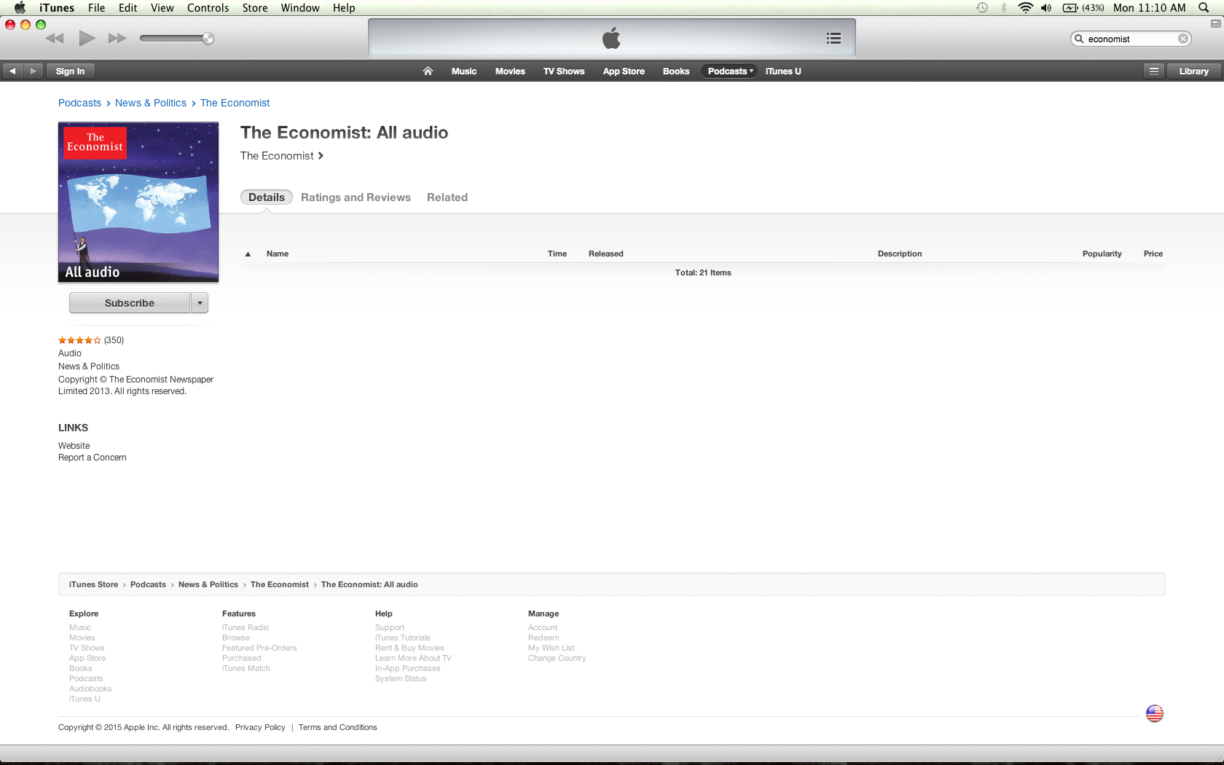The image size is (1224, 765).
Task: Open Terms and Conditions link
Action: pos(337,727)
